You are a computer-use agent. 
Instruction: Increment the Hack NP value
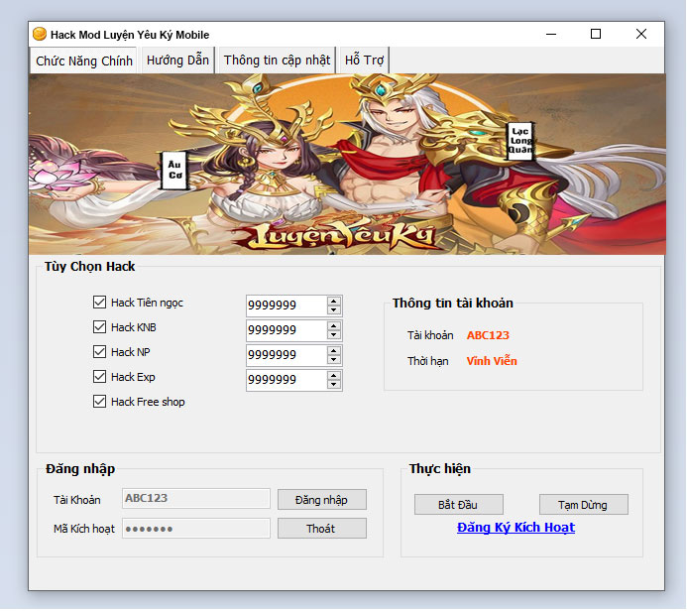[x=334, y=351]
